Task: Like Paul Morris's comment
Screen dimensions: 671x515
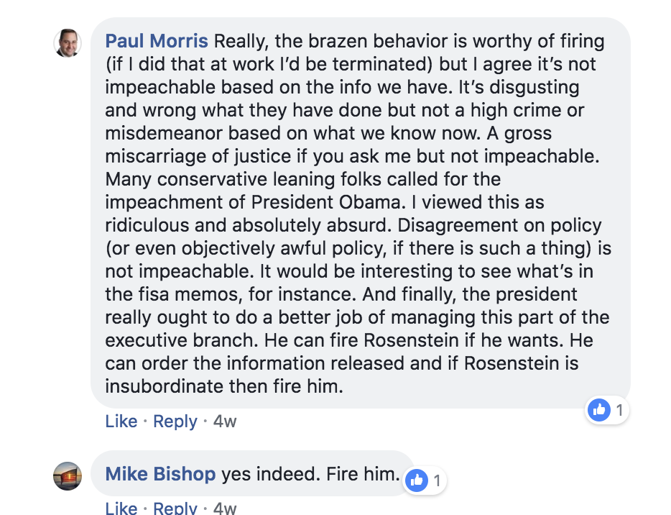Action: click(121, 421)
